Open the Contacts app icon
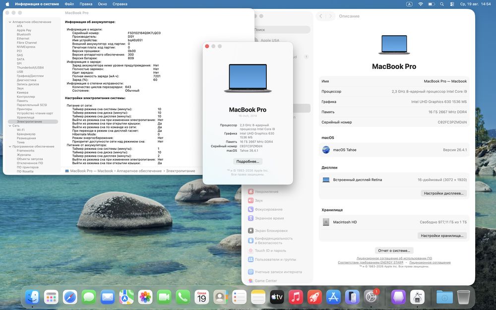The height and width of the screenshot is (310, 496). pos(221,297)
